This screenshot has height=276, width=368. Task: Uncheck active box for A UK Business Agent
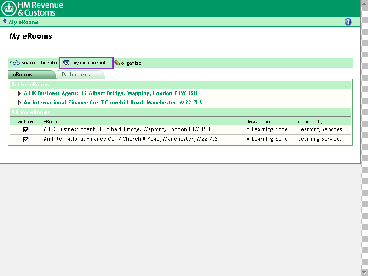point(26,130)
